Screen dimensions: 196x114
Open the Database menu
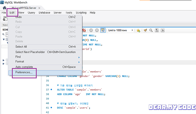click(x=44, y=13)
